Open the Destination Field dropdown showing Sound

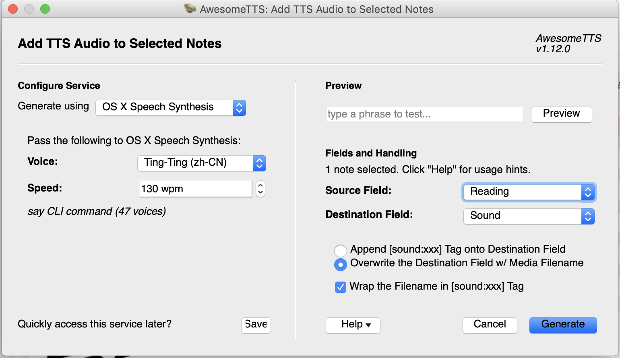(529, 216)
